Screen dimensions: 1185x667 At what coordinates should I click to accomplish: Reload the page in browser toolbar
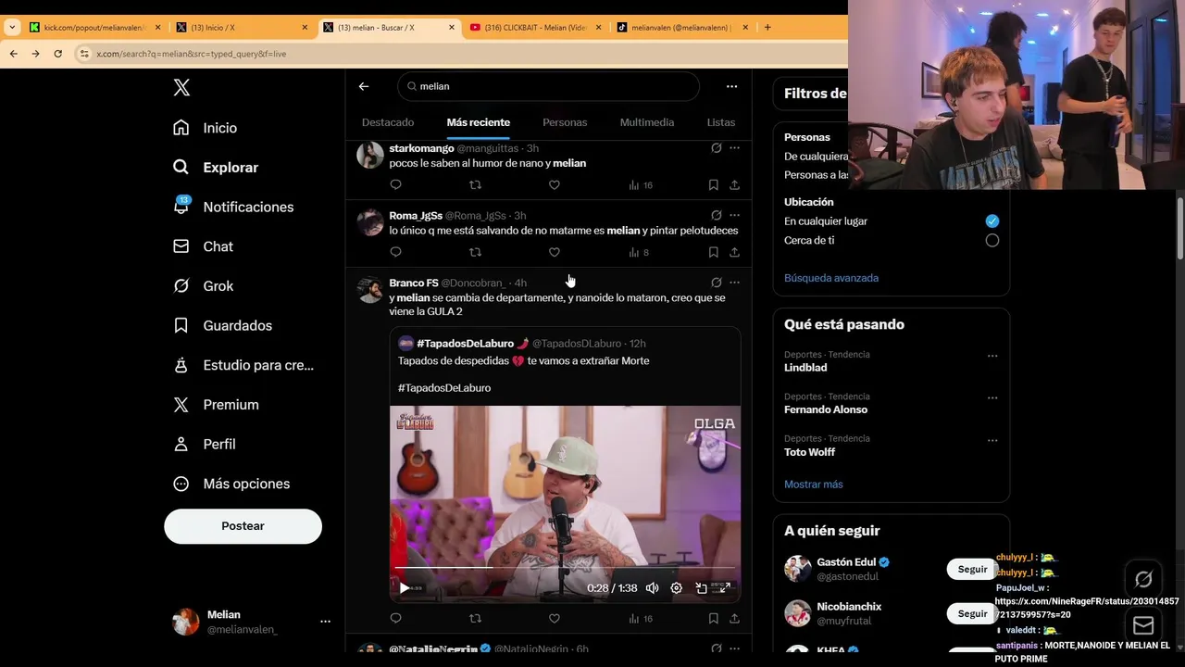[x=57, y=54]
